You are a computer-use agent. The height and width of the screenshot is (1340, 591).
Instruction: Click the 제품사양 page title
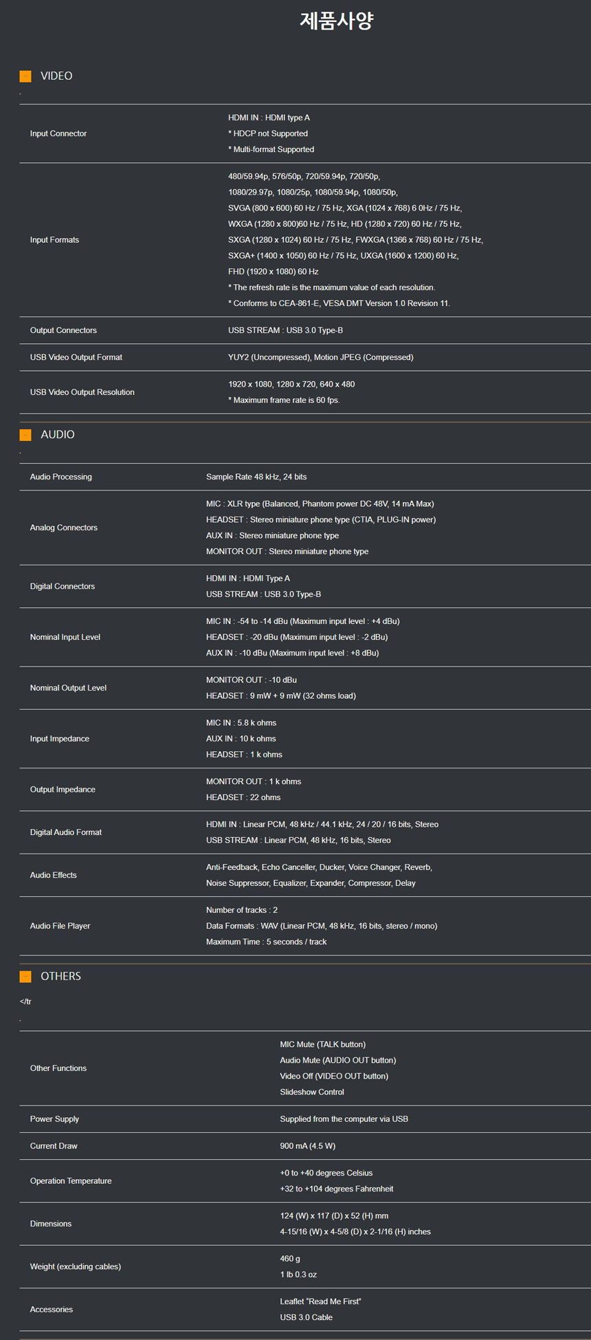click(x=336, y=21)
